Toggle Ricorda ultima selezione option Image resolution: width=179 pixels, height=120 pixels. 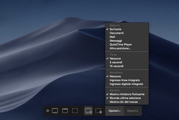[127, 98]
